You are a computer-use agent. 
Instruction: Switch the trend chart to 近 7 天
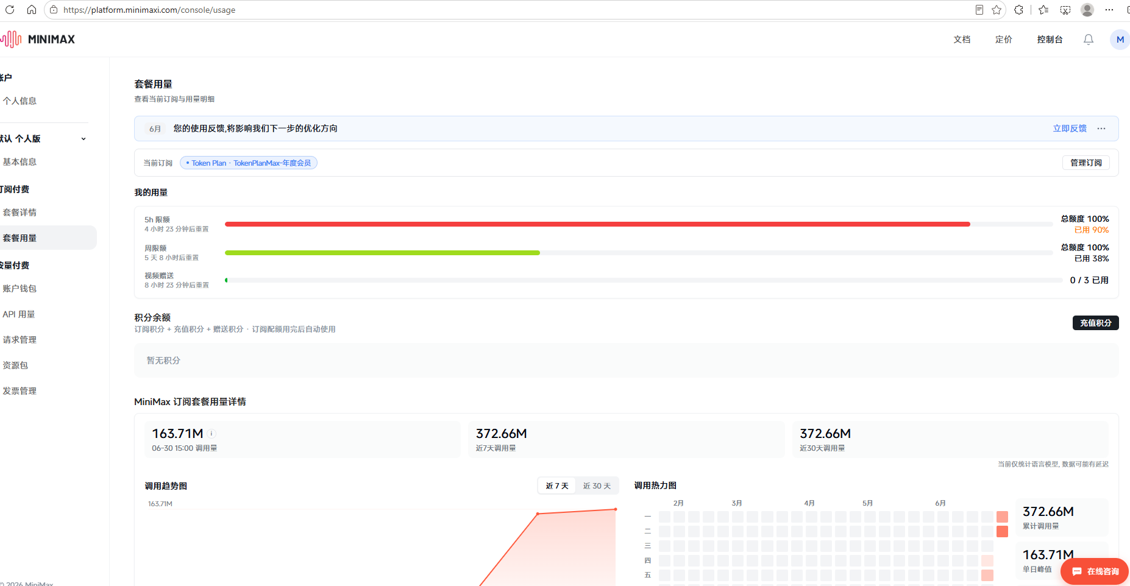tap(557, 486)
